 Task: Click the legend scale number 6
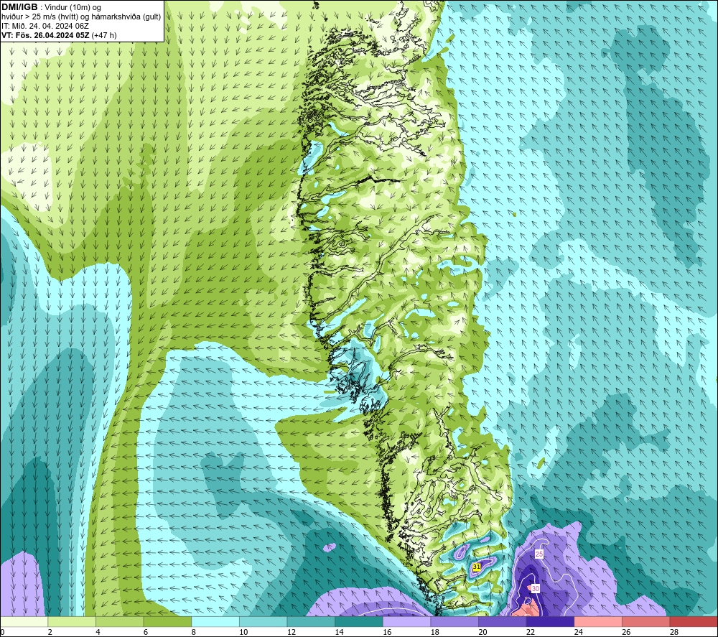click(146, 633)
